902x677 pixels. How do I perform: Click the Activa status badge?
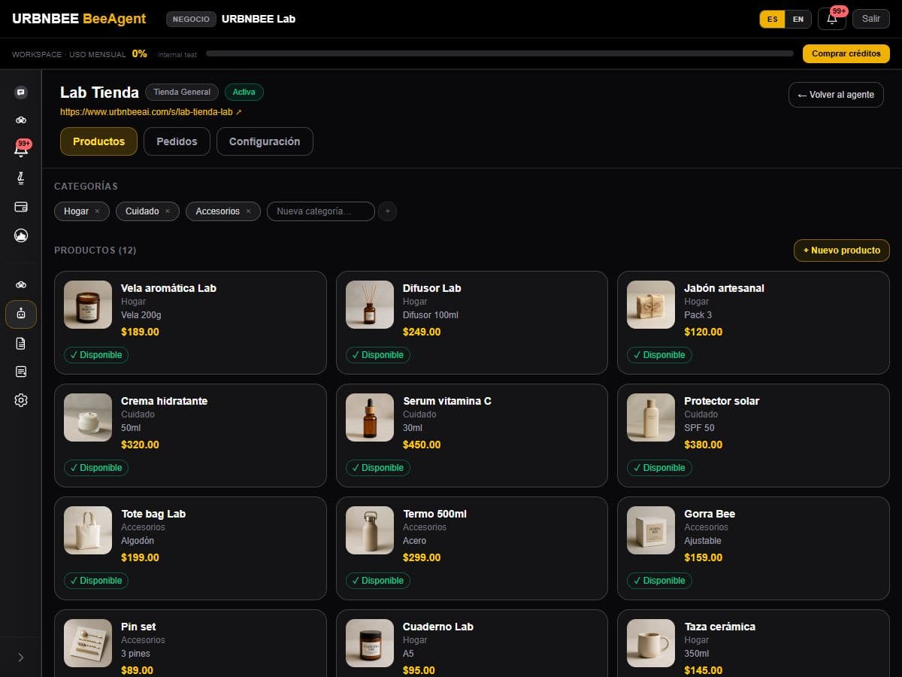(x=244, y=92)
